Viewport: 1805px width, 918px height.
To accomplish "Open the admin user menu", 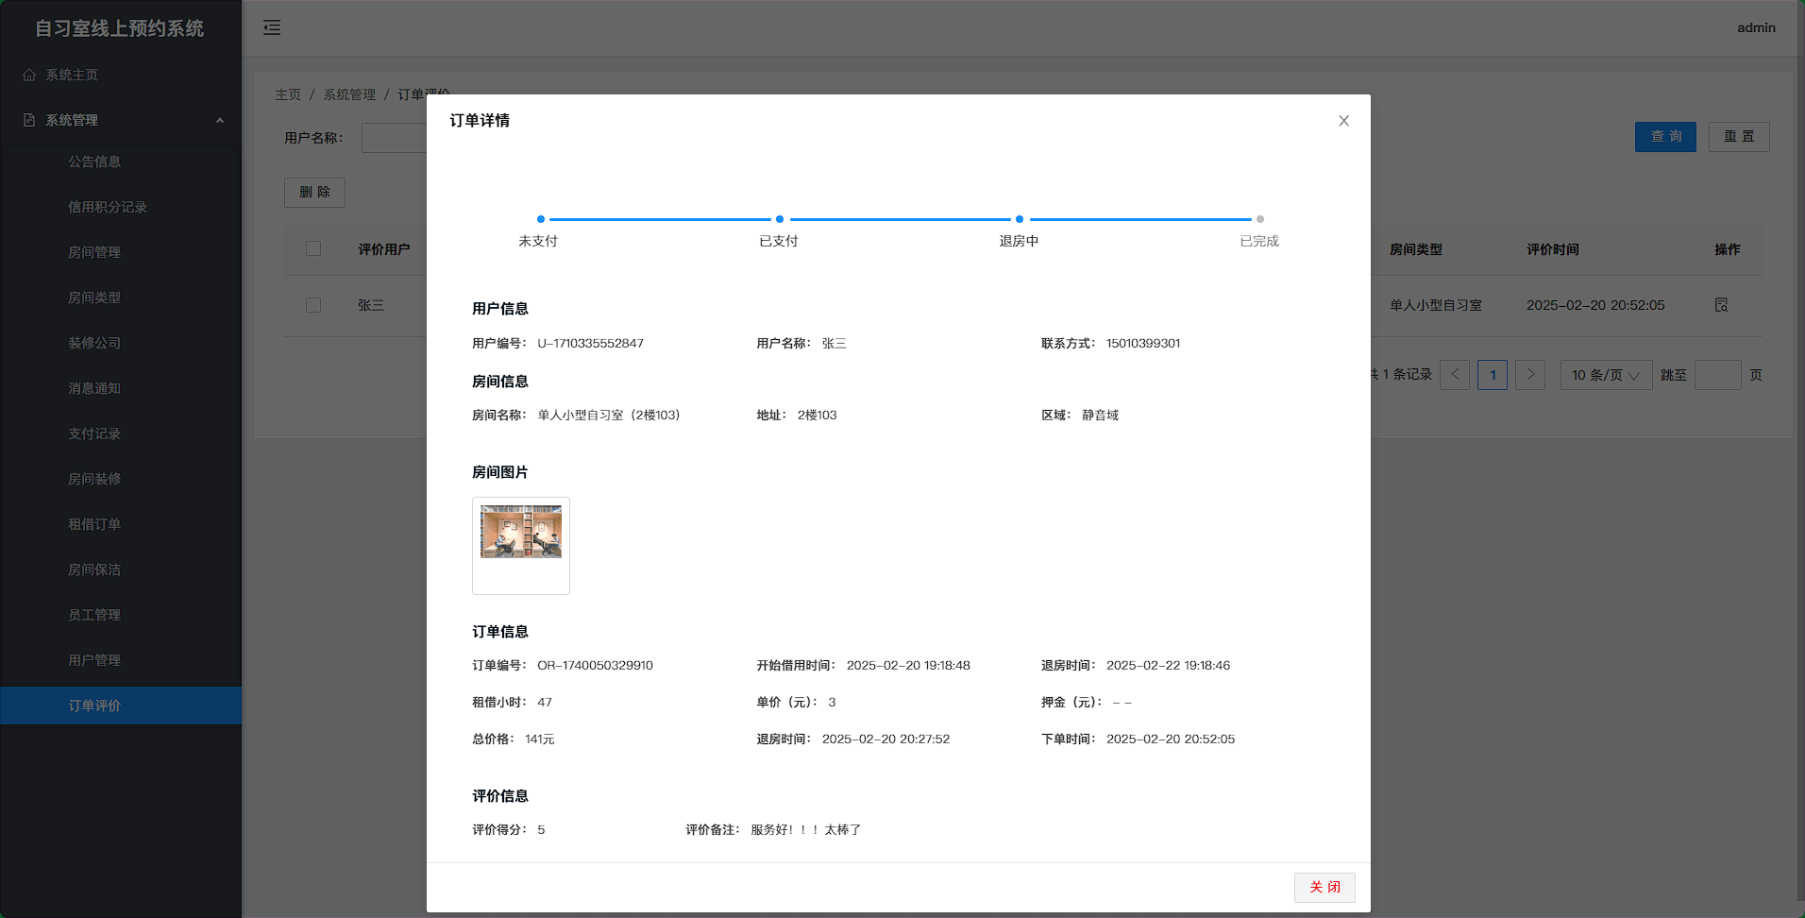I will point(1756,27).
